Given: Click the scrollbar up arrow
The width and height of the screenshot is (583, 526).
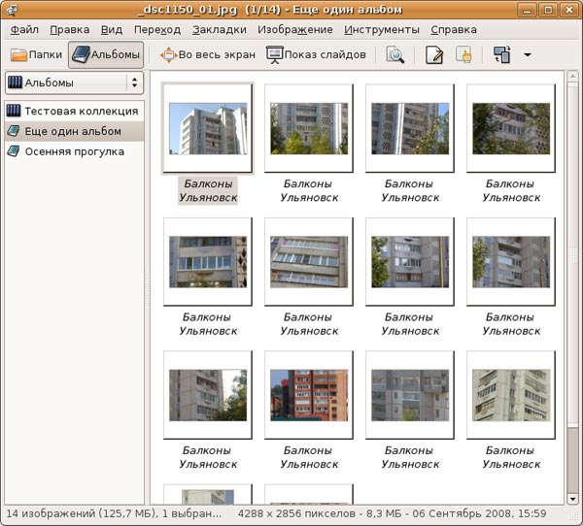Looking at the screenshot, I should click(x=572, y=77).
